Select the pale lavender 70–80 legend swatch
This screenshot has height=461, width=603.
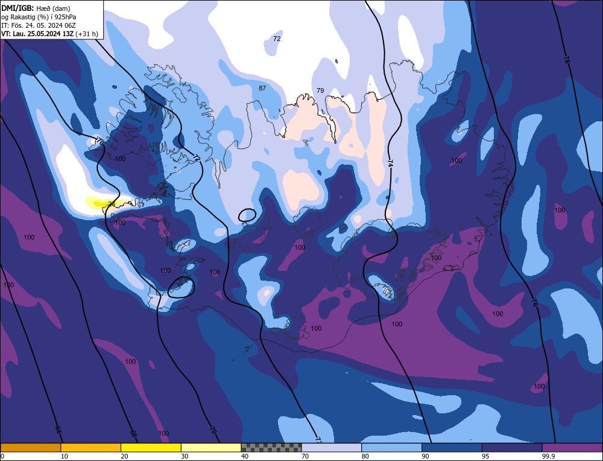(x=332, y=448)
